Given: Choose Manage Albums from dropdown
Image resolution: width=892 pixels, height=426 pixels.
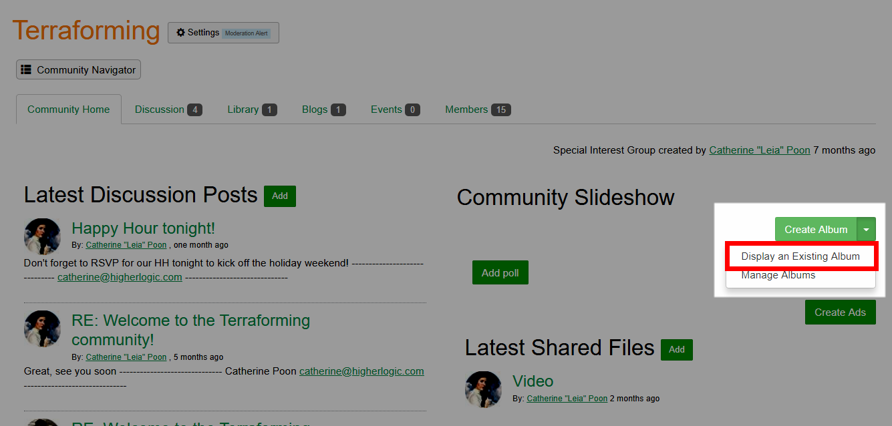Looking at the screenshot, I should (778, 275).
